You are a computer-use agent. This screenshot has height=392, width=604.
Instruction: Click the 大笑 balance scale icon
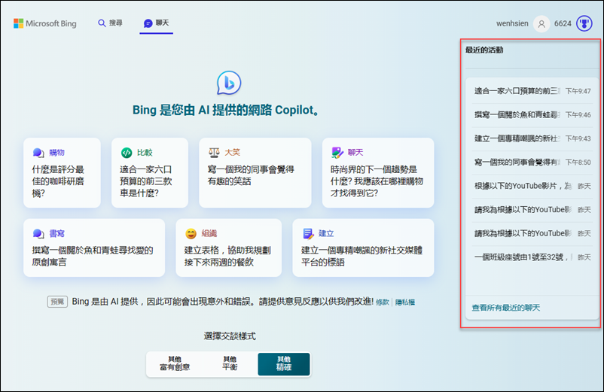[214, 153]
